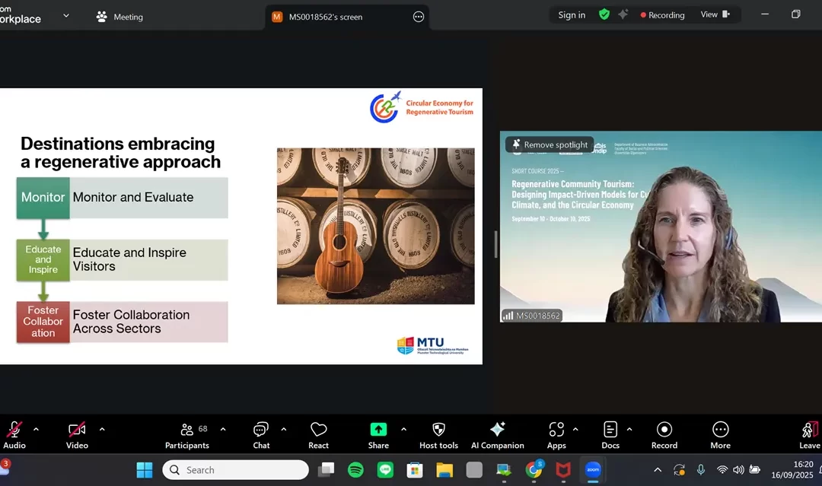Select the Meeting tab
Image resolution: width=822 pixels, height=486 pixels.
click(x=120, y=17)
